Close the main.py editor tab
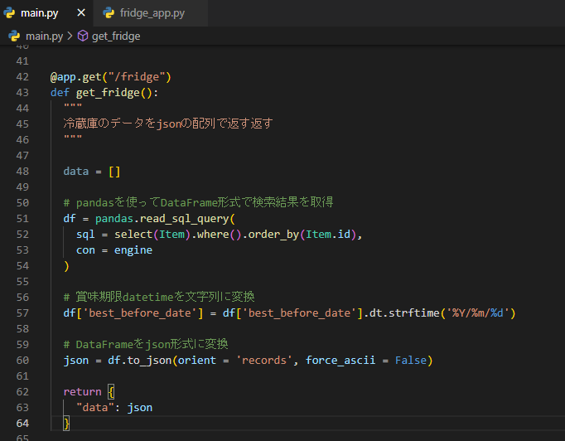The width and height of the screenshot is (565, 441). click(x=81, y=13)
